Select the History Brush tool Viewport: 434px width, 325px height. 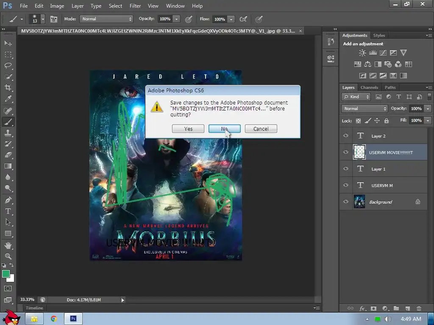[8, 144]
